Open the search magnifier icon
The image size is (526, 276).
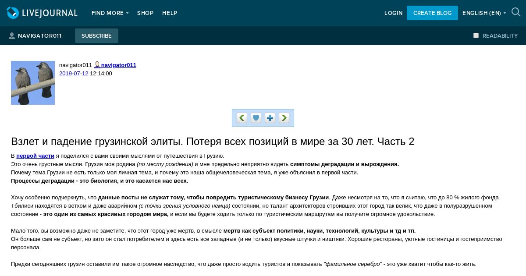point(516,12)
